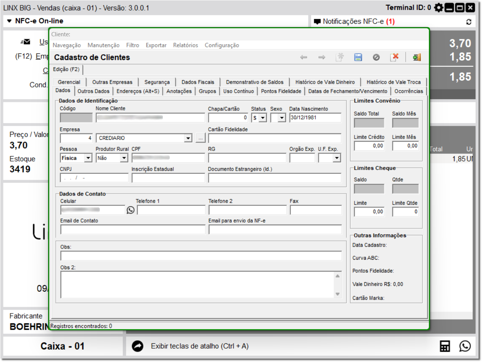Open the Histórico de Vale Troca tab
Image resolution: width=482 pixels, height=362 pixels.
pos(394,82)
